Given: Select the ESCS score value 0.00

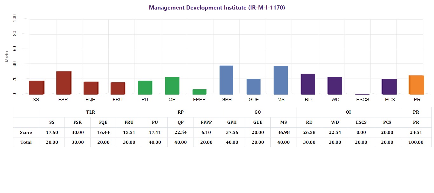Looking at the screenshot, I should click(x=361, y=132).
